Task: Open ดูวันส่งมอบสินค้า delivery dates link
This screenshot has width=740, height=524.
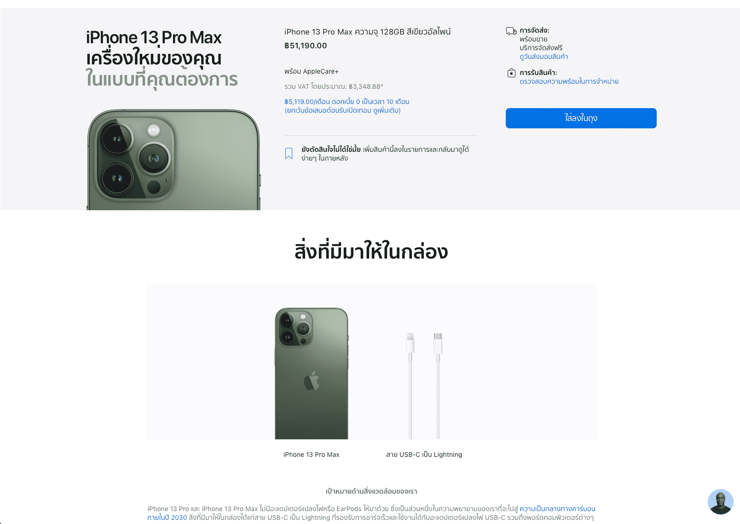Action: [x=543, y=57]
